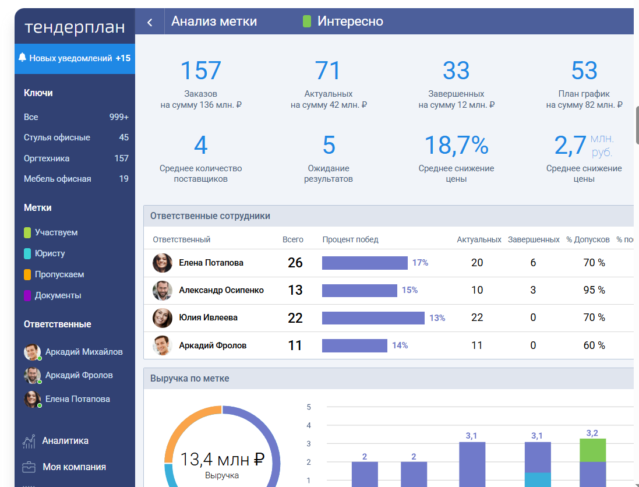This screenshot has width=639, height=487.
Task: Open the Моя компания section
Action: coord(74,467)
